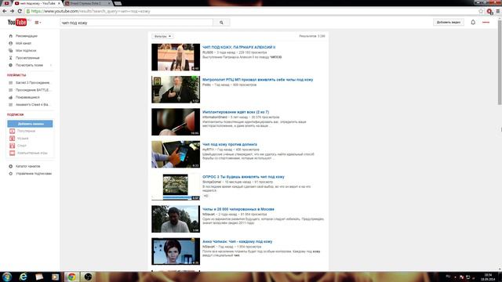This screenshot has width=502, height=282.
Task: Click the home icon for "Рекомендации"
Action: click(x=10, y=36)
